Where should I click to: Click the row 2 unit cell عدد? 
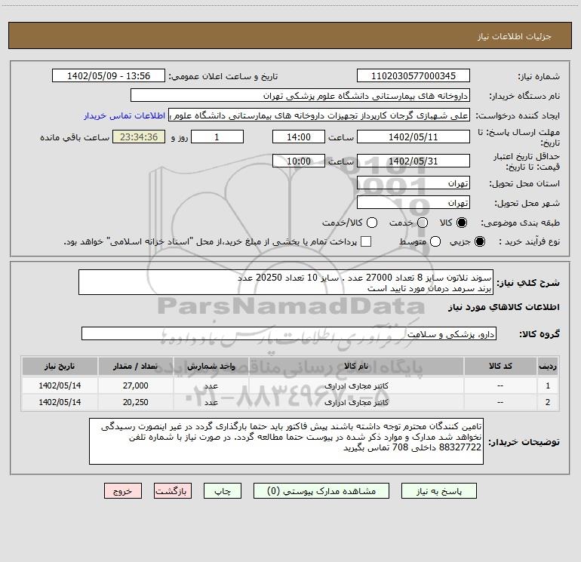point(211,402)
